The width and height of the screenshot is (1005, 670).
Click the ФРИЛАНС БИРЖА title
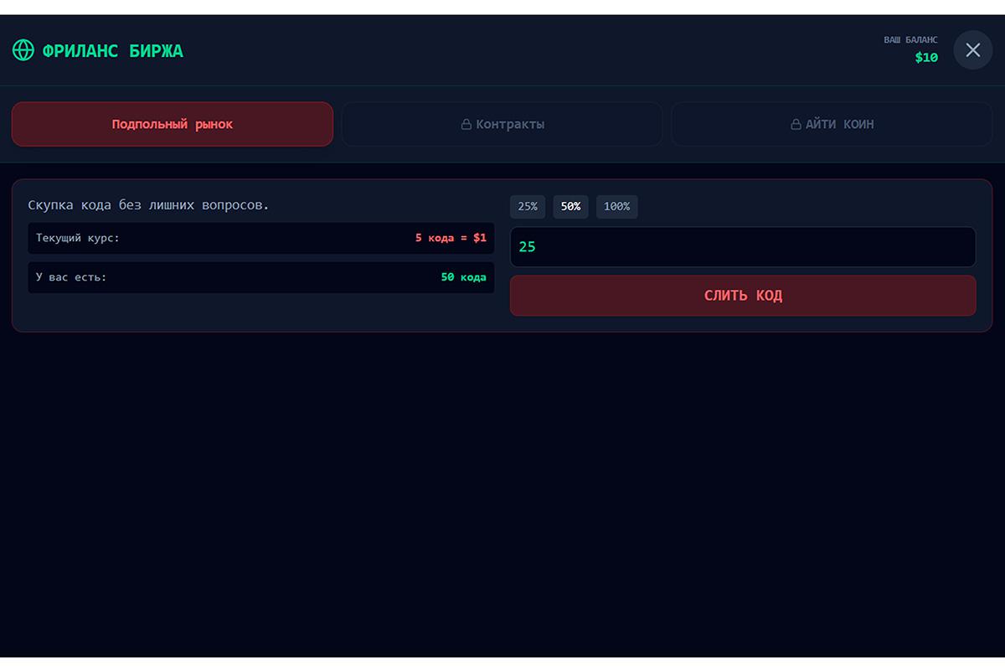[112, 51]
